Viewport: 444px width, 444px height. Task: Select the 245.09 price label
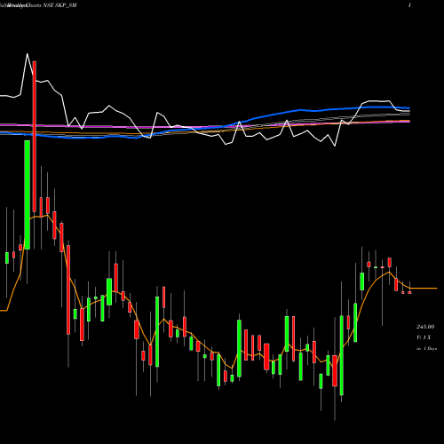click(x=425, y=327)
